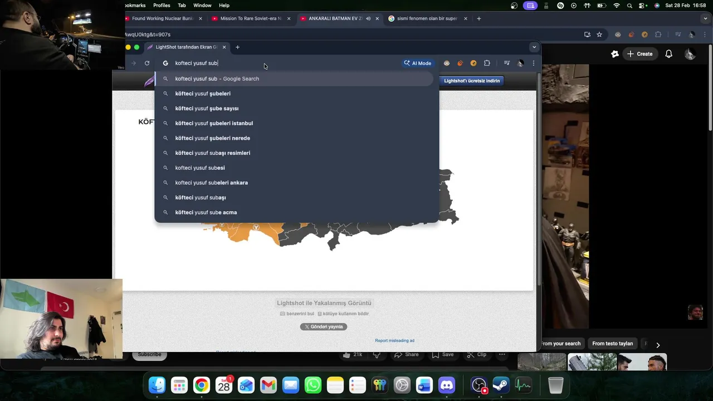The image size is (713, 401).
Task: Switch to 'Mission To Rare Soviet-era' tab
Action: [251, 18]
